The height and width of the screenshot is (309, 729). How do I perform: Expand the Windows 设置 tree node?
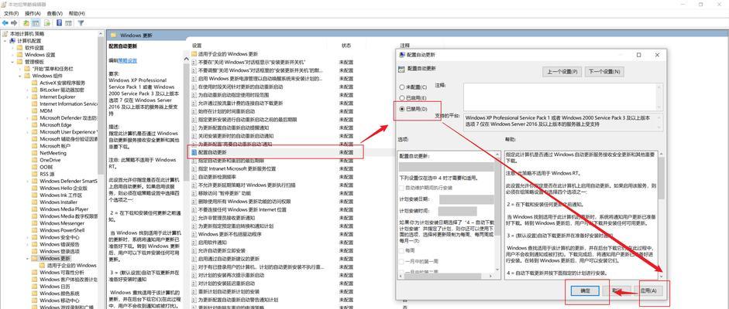point(12,55)
